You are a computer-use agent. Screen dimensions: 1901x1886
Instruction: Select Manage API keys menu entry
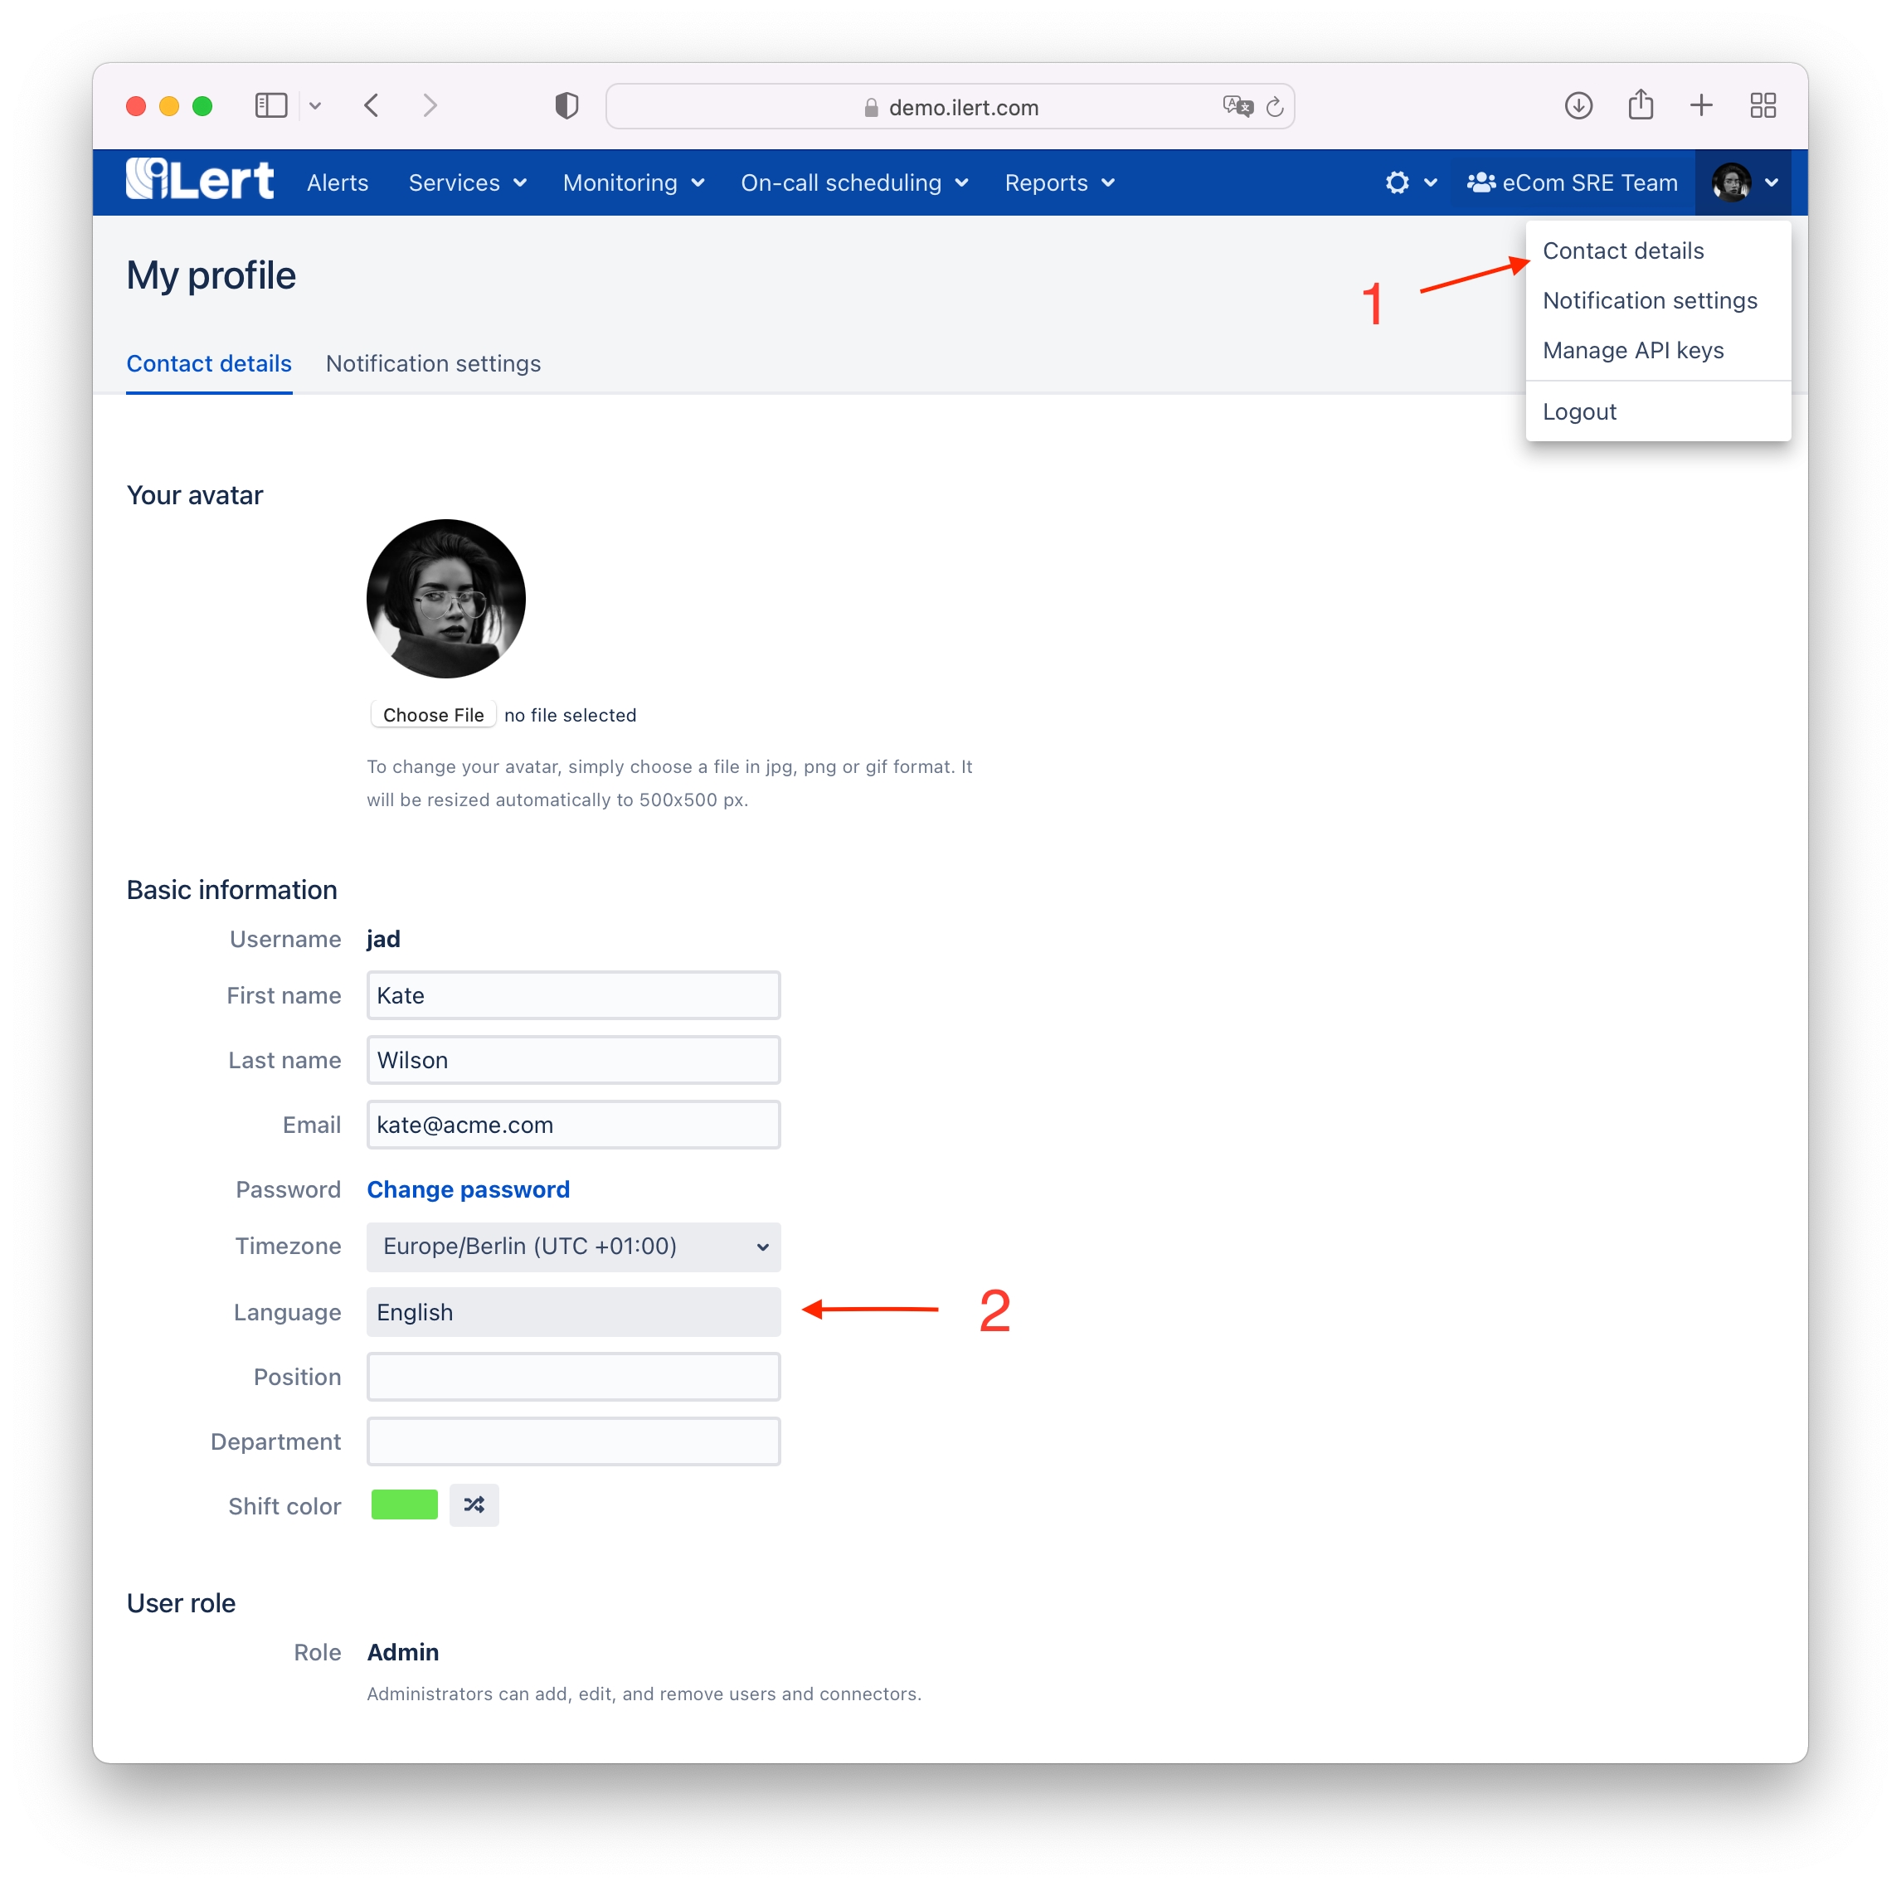tap(1632, 350)
